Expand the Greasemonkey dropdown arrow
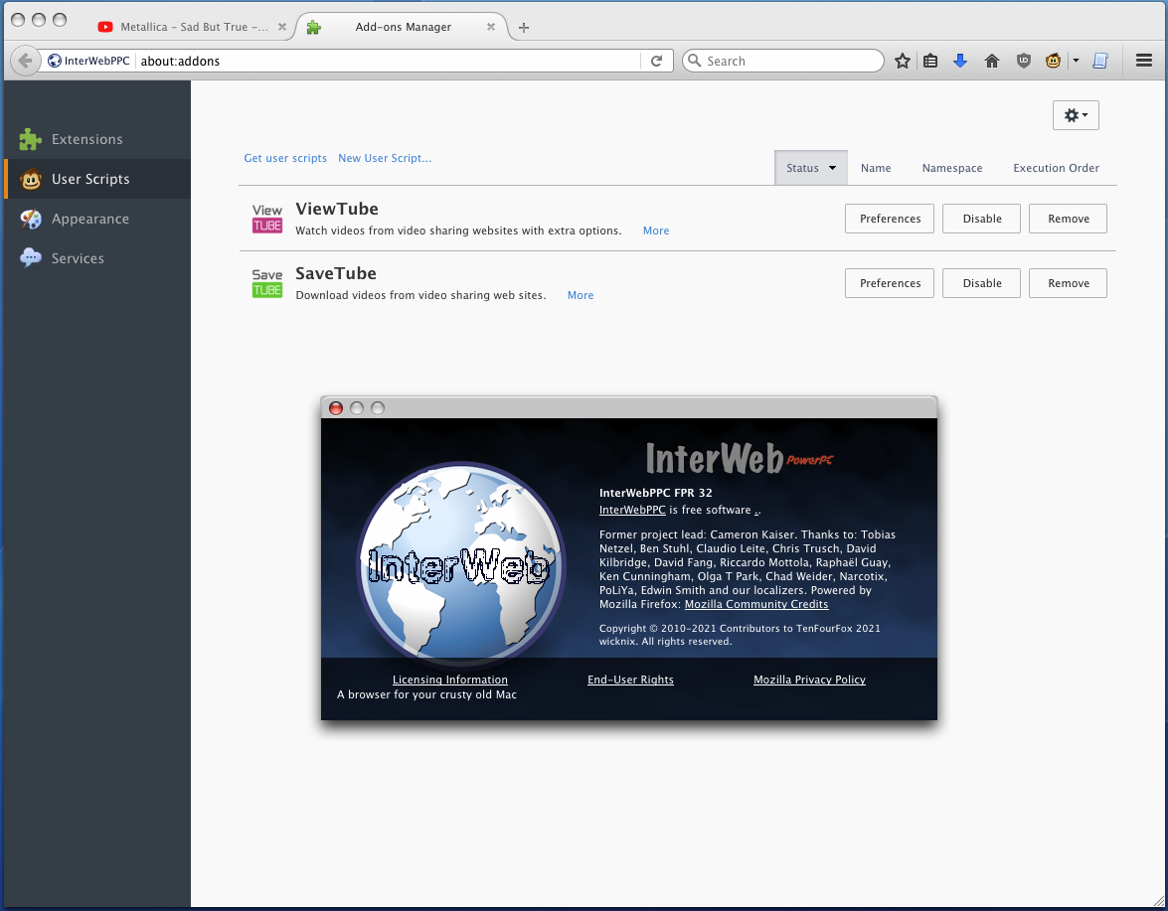The height and width of the screenshot is (911, 1168). pos(1076,61)
